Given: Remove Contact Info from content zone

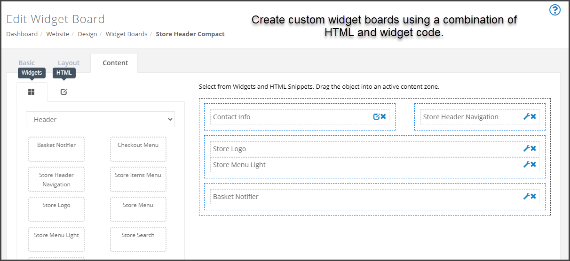Looking at the screenshot, I should pos(383,117).
